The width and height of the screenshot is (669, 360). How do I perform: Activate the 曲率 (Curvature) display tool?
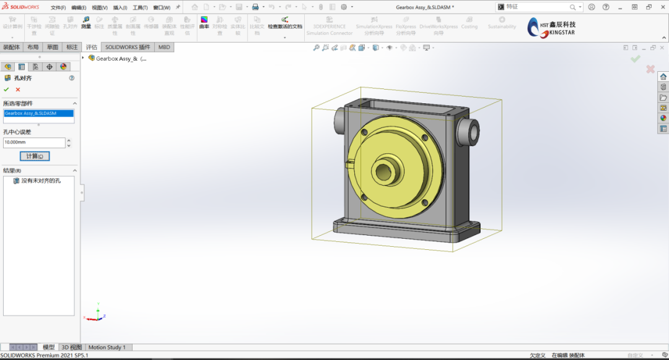pos(204,24)
